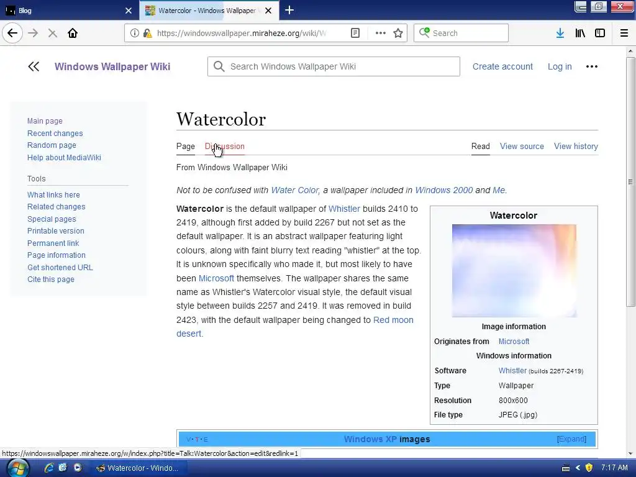Select the Watercolor - Windows Wallpaper tab
636x477 pixels.
[209, 11]
